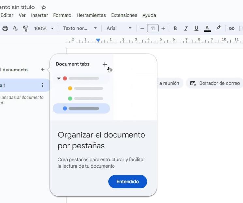Click the add comment icon
The image size is (243, 203).
(x=241, y=28)
